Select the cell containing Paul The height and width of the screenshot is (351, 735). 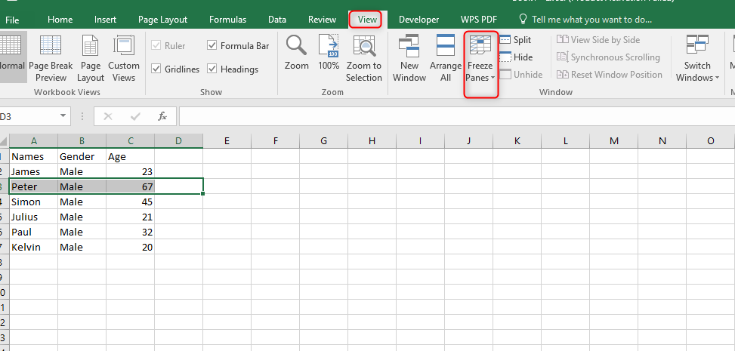[x=34, y=232]
